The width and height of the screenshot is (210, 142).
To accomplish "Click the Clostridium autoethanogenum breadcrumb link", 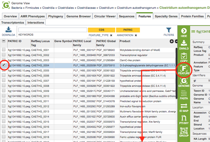I will [136, 8].
